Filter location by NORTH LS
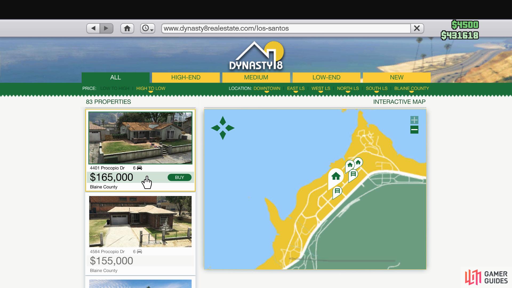This screenshot has width=512, height=288. point(348,88)
